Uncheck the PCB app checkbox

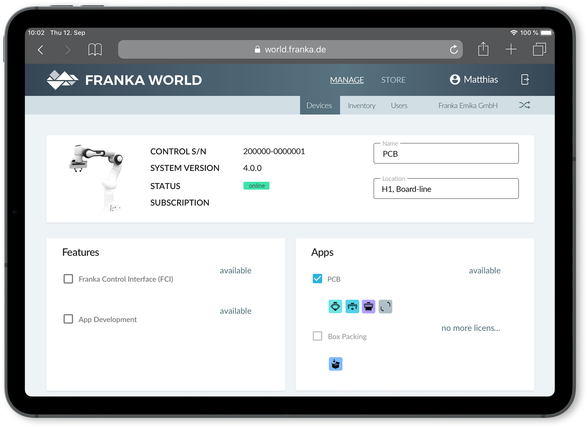click(x=317, y=278)
